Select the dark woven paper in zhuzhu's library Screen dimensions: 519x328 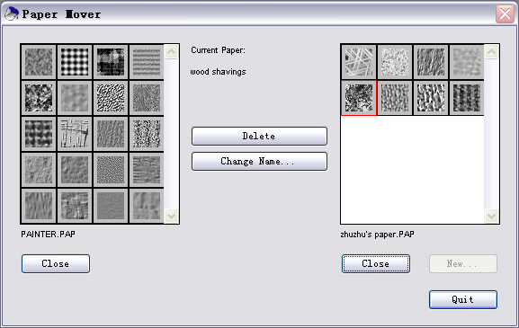(467, 98)
